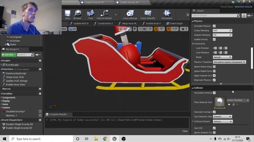254x142 pixels.
Task: Open My Blueprint view options eye
Action: point(38,55)
